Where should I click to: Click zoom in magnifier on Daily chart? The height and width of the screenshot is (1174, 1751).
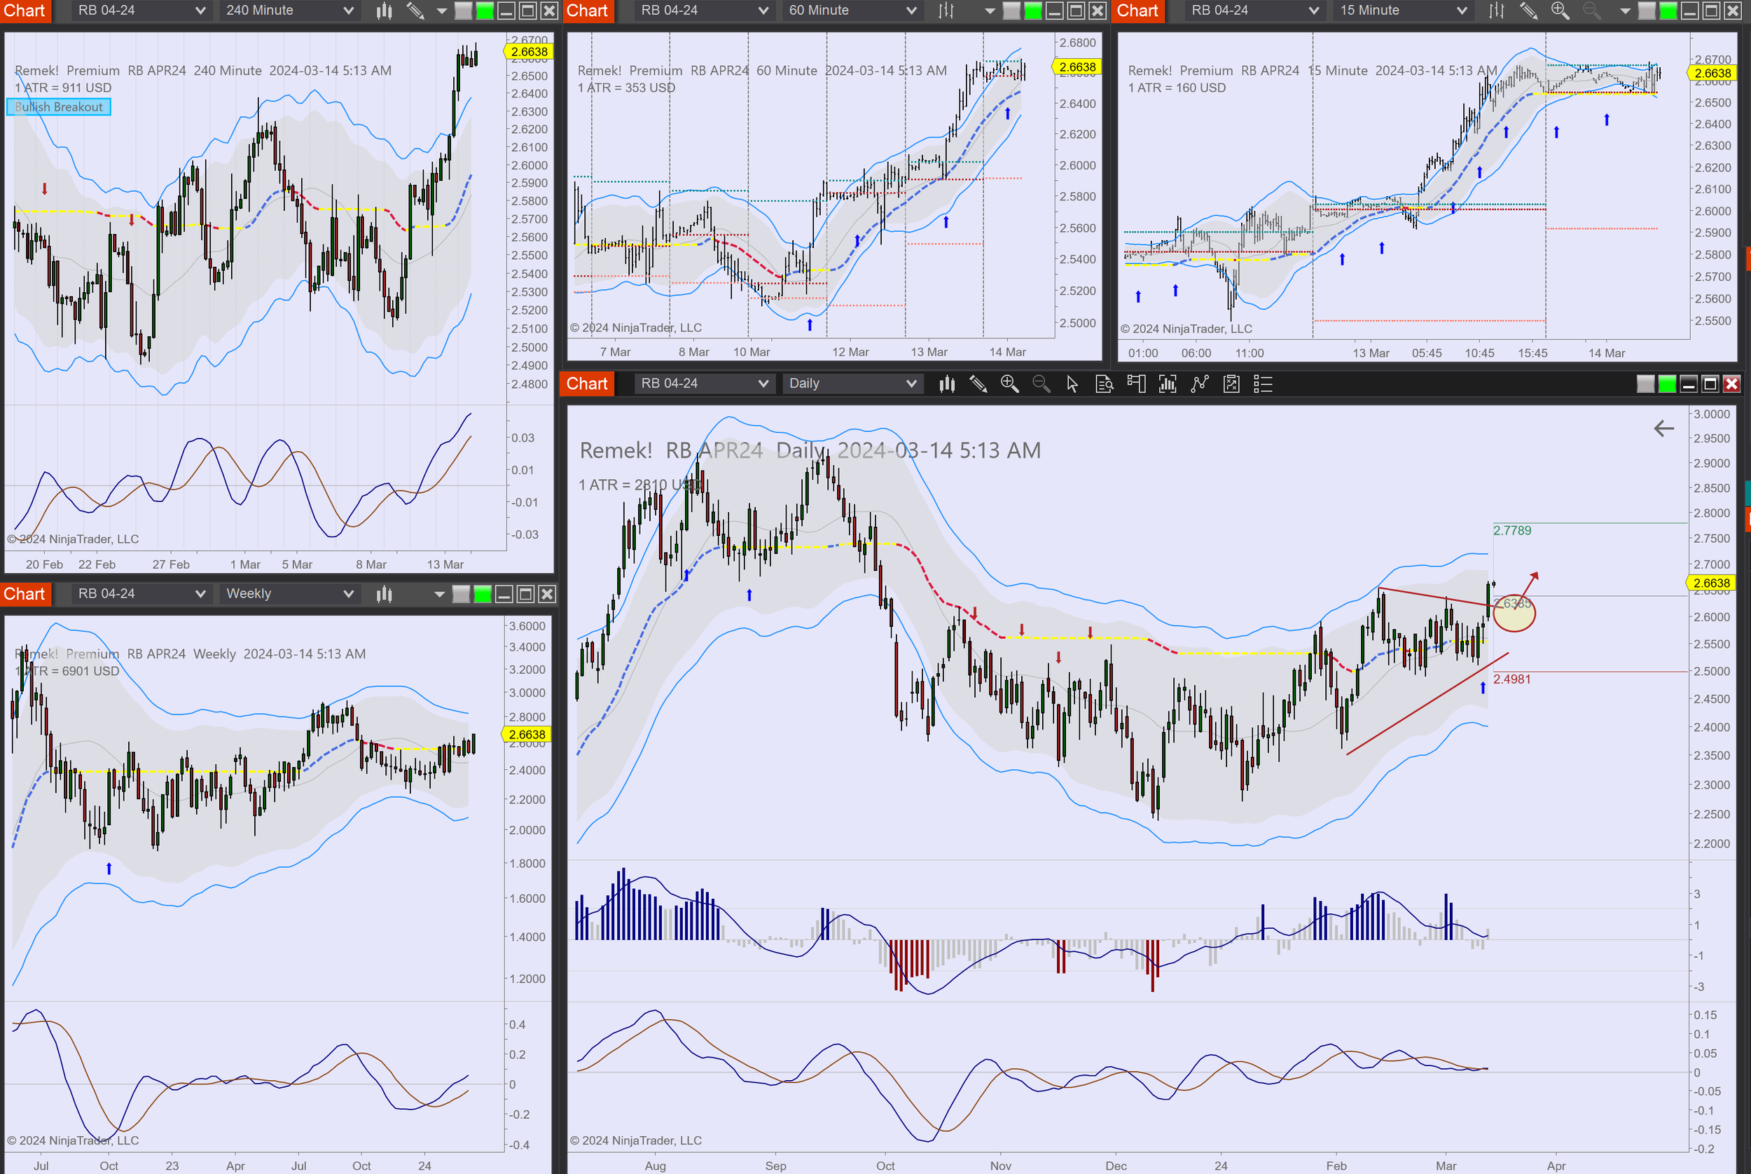point(1009,384)
